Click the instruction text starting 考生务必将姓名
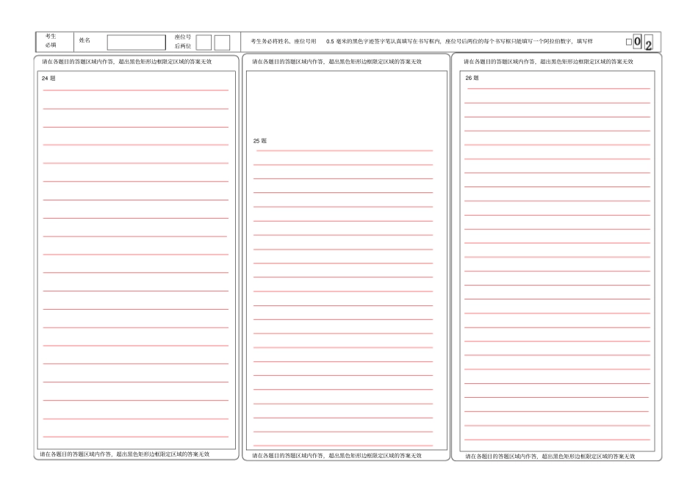Screen dimensions: 698x494 422,41
